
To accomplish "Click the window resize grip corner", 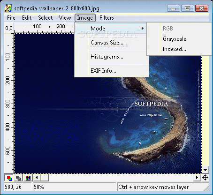I will pyautogui.click(x=206, y=188).
